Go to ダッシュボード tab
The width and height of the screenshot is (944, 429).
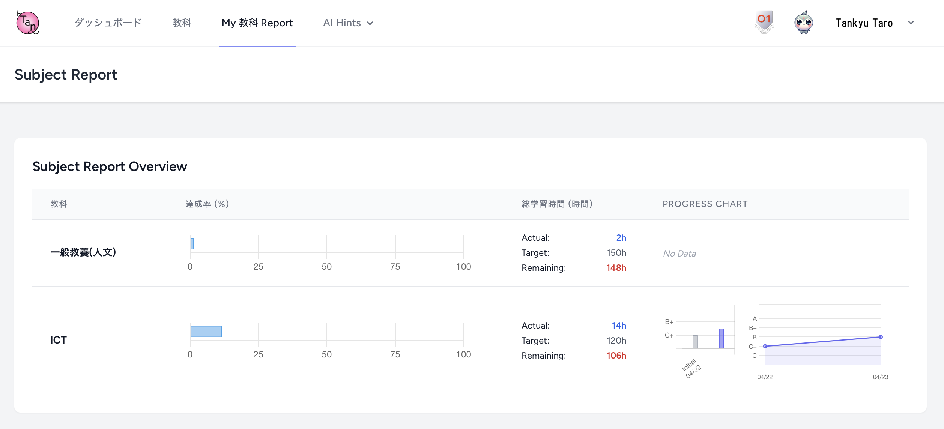pyautogui.click(x=108, y=23)
